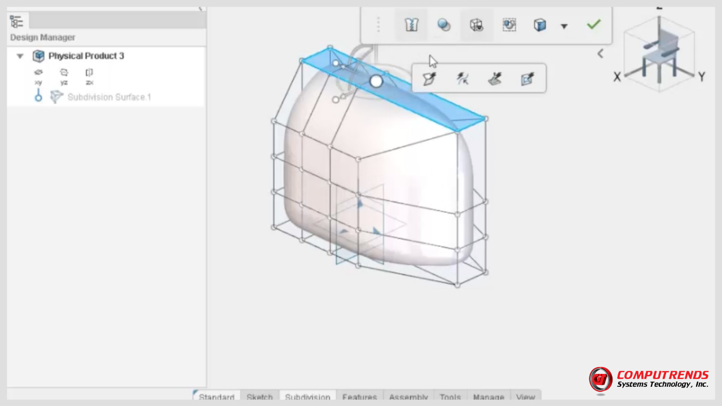
Task: Click the white round manipulator handle
Action: point(376,81)
